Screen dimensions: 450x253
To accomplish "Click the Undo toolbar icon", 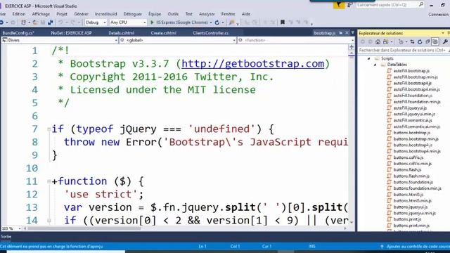I will click(60, 22).
